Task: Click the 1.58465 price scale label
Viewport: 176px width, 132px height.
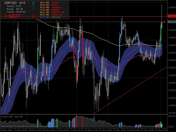Action: point(172,8)
